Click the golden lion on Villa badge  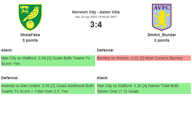pyautogui.click(x=162, y=19)
